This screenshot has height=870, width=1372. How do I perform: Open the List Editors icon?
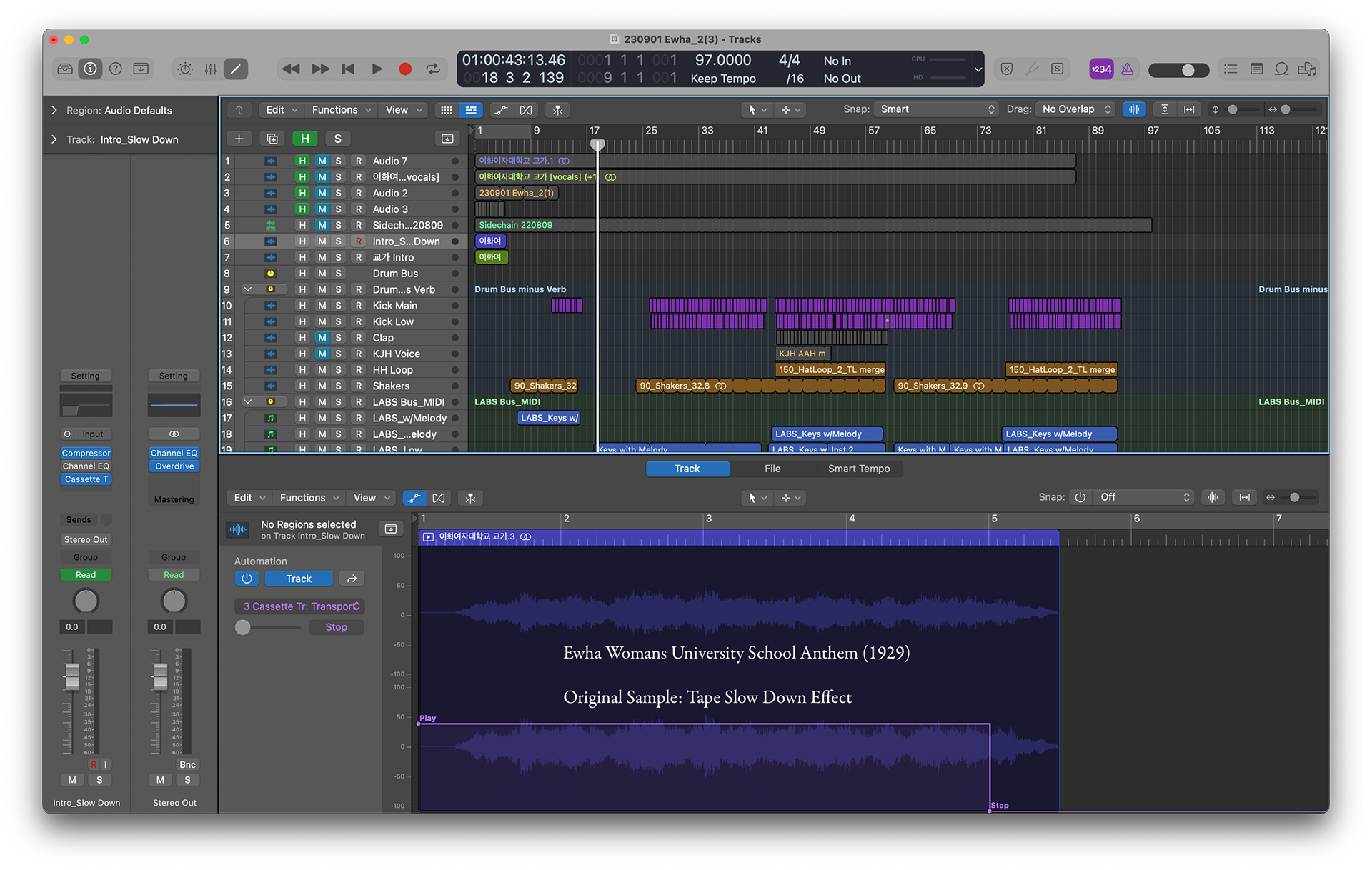coord(1231,69)
